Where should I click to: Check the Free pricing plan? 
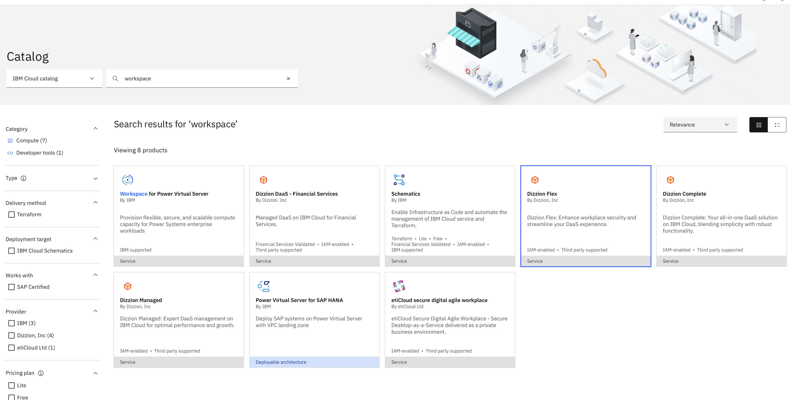pos(11,397)
